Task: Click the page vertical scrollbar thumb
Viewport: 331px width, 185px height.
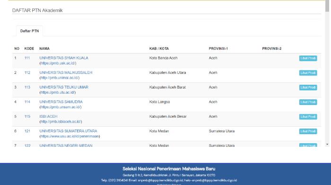Action: point(327,6)
